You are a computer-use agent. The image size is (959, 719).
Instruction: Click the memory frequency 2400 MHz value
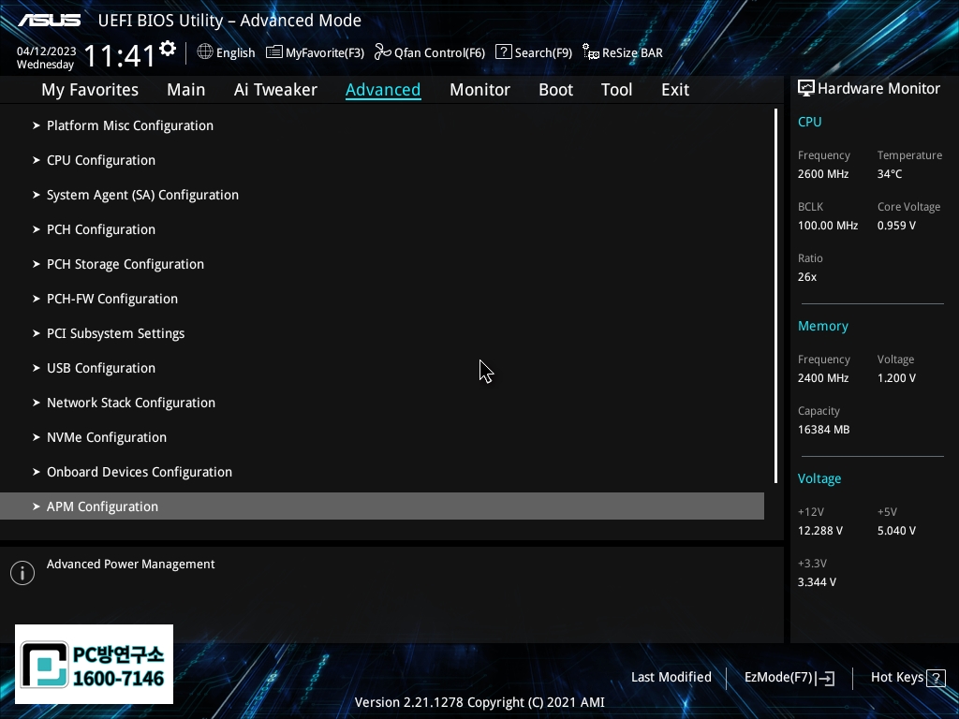[822, 378]
